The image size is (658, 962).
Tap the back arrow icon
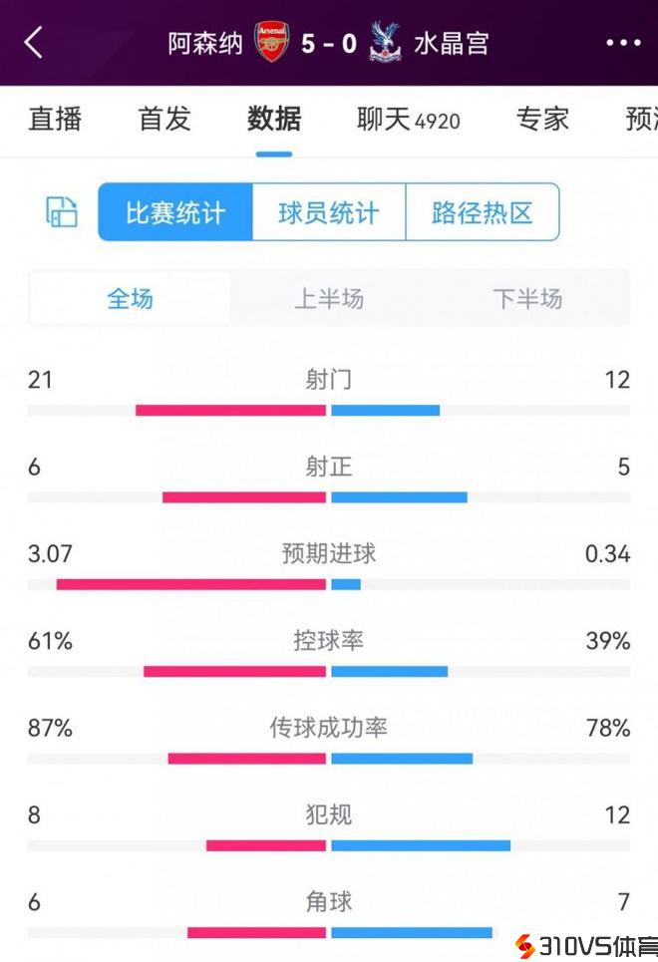coord(34,43)
